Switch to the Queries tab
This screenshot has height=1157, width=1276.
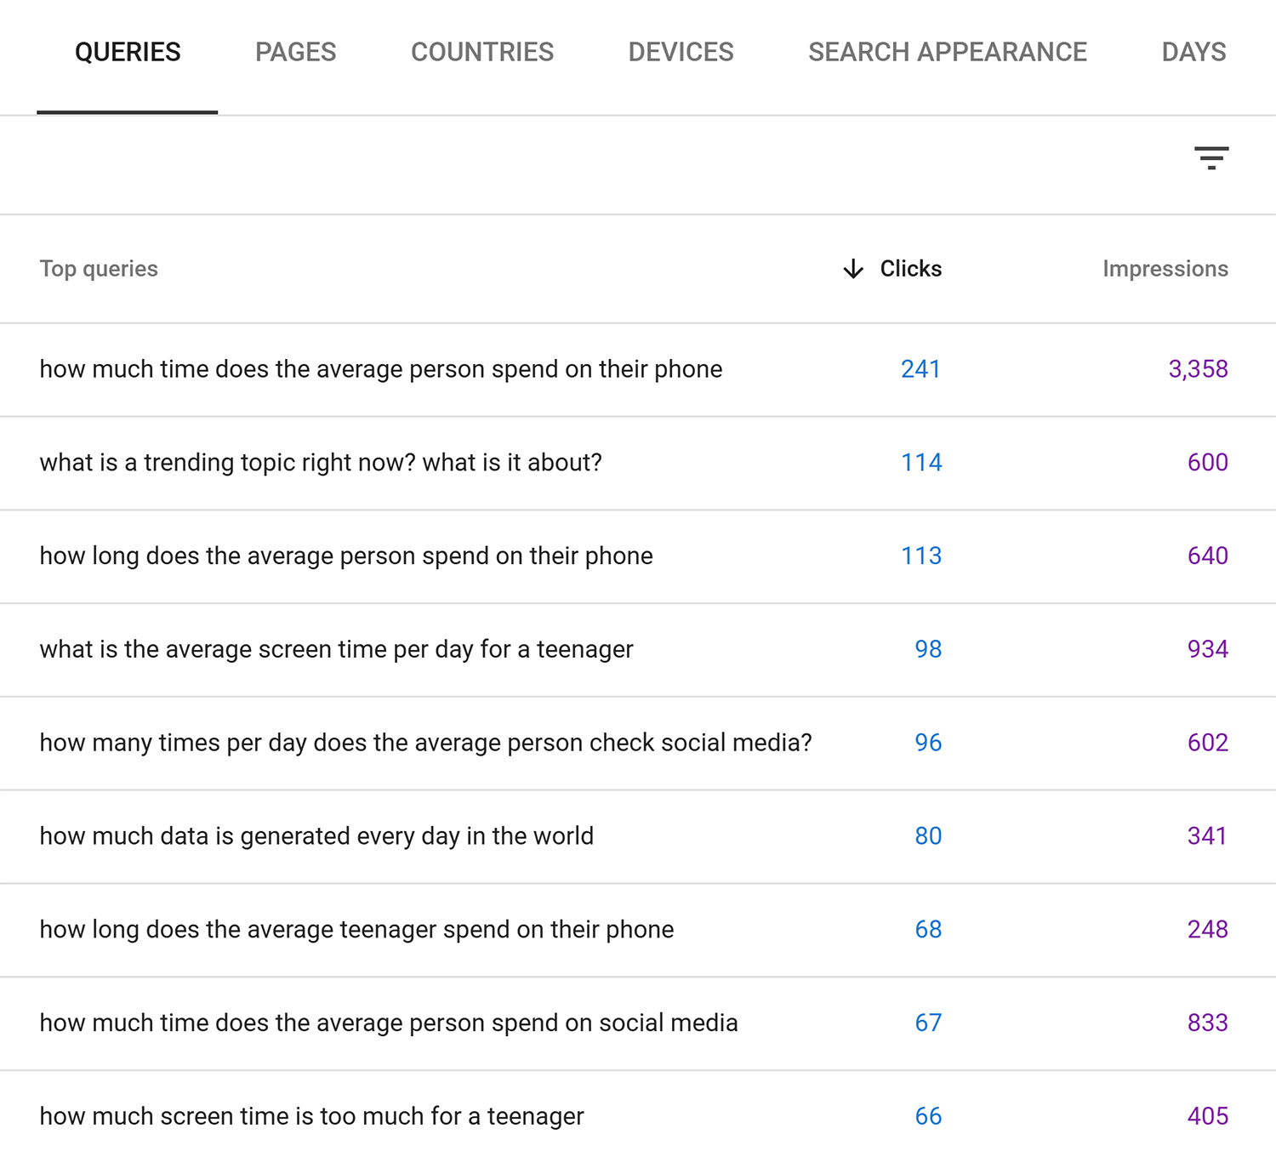(128, 52)
